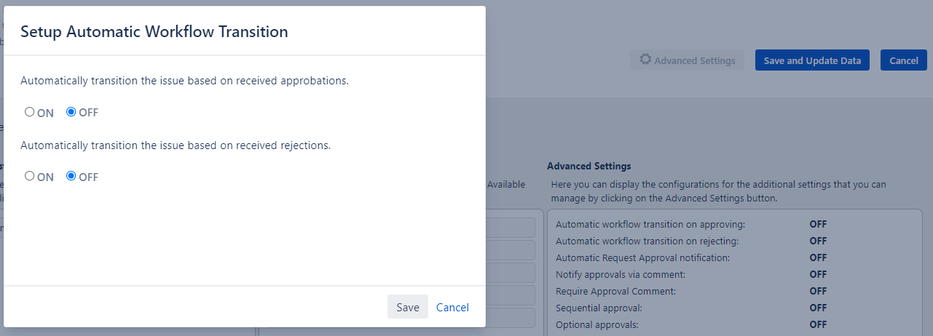Image resolution: width=933 pixels, height=336 pixels.
Task: Click the 'Notify approvals via comment' setting label
Action: tap(620, 274)
